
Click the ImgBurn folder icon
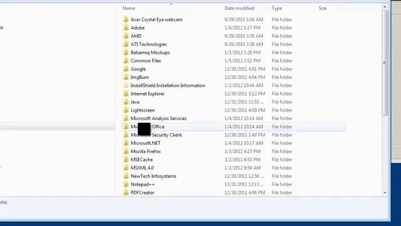coord(125,77)
